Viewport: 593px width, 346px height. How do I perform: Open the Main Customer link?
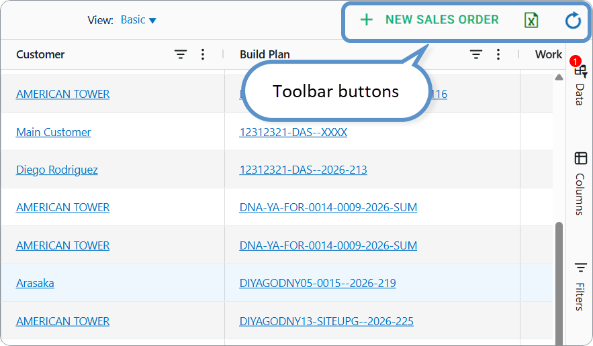pos(53,132)
